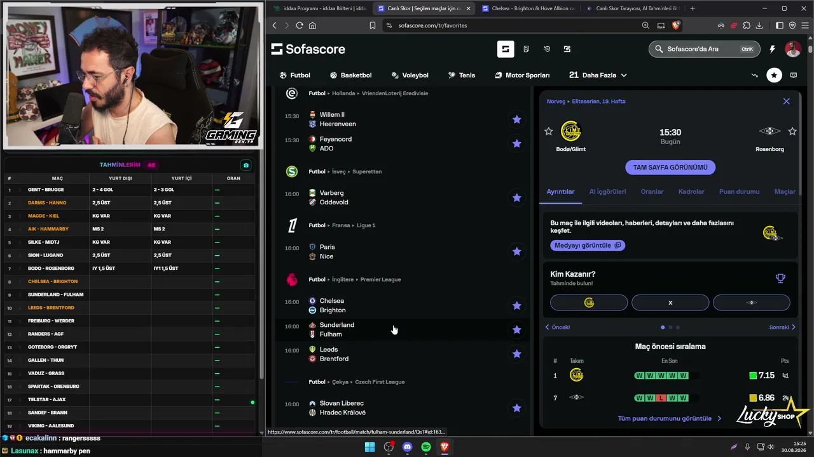Unfavorite the Leeds vs Brentford match
814x457 pixels.
pyautogui.click(x=516, y=354)
